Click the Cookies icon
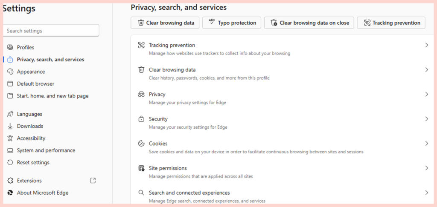 coord(141,144)
